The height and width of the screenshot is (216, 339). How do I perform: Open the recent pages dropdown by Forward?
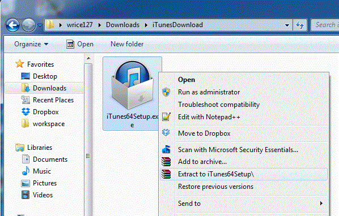coord(40,25)
